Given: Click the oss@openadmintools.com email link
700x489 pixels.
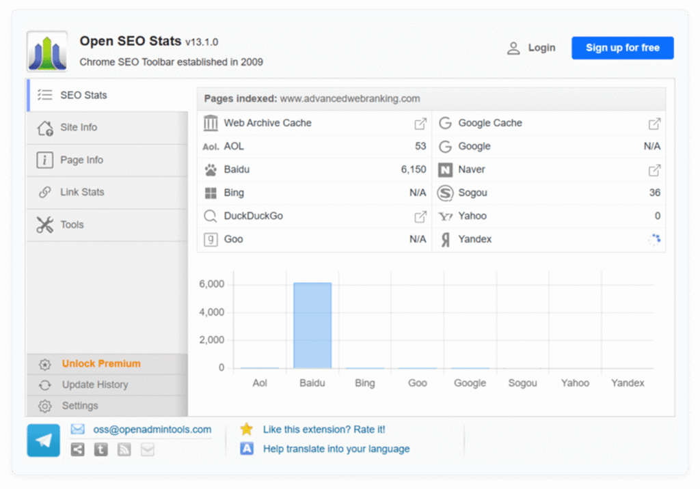Looking at the screenshot, I should tap(152, 430).
